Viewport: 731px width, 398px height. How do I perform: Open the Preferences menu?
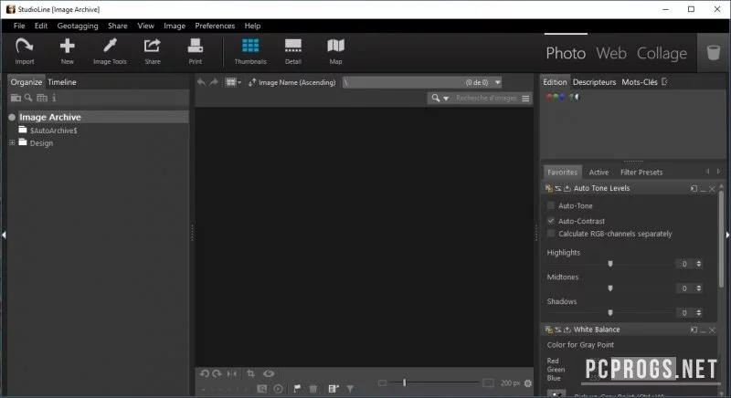coord(215,26)
